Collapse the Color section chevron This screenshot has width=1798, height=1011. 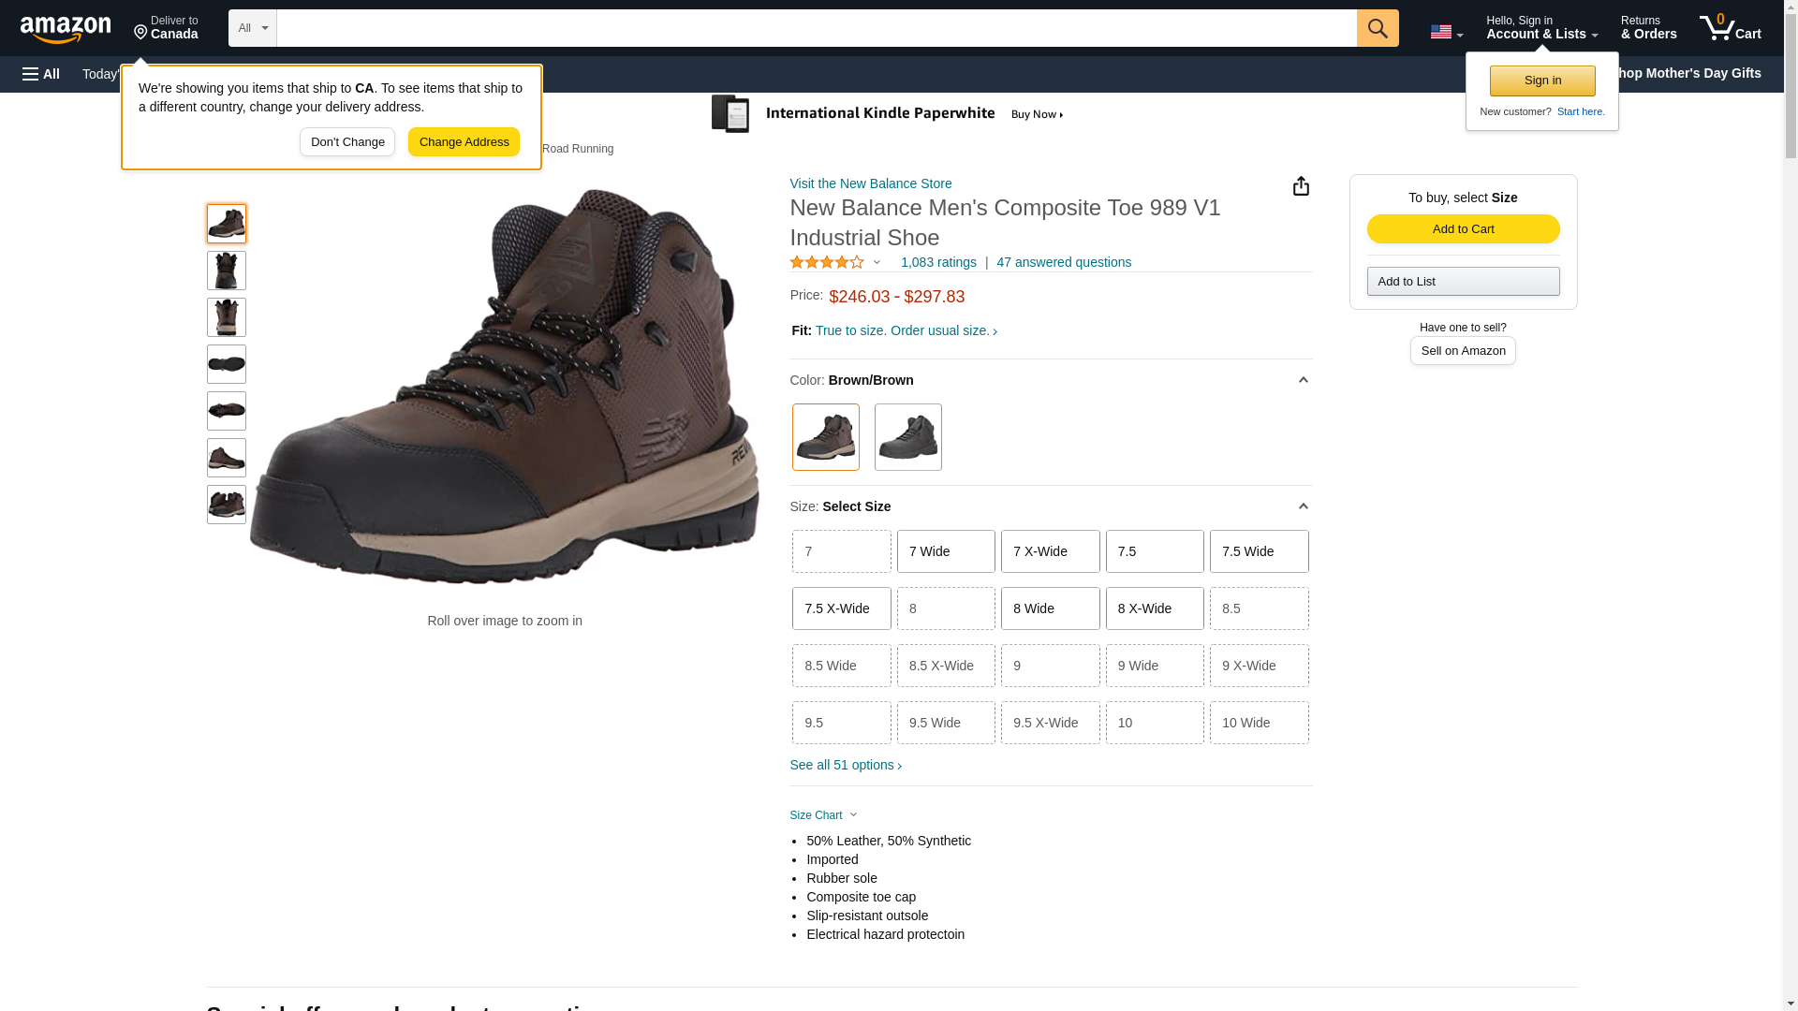[x=1303, y=380]
